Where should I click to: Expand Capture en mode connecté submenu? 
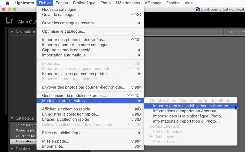90,50
